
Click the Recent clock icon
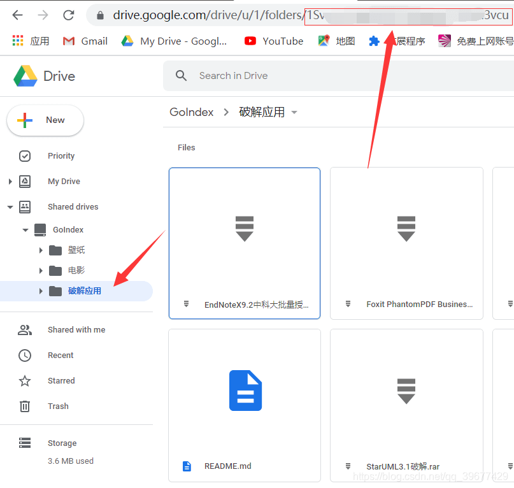coord(25,355)
